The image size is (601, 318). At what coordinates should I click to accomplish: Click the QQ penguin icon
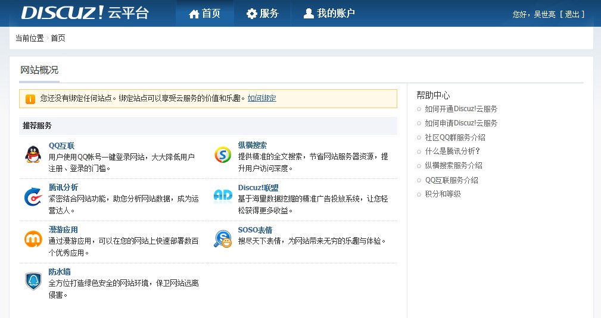click(x=33, y=155)
